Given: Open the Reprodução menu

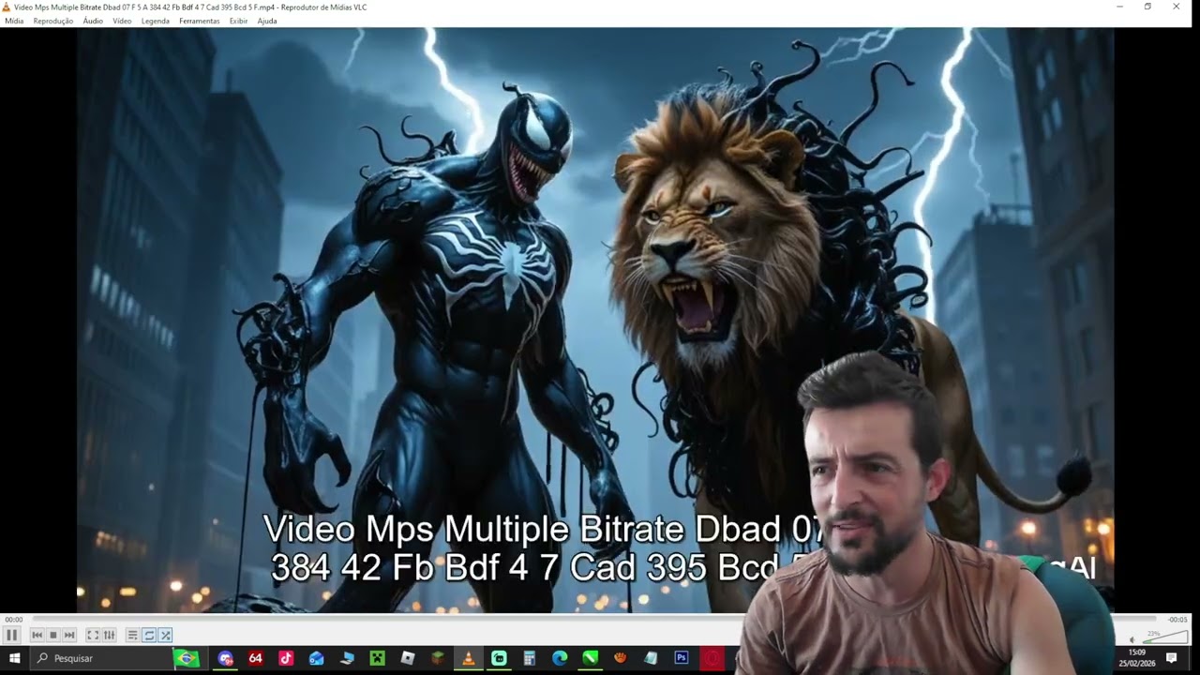Looking at the screenshot, I should [x=53, y=21].
